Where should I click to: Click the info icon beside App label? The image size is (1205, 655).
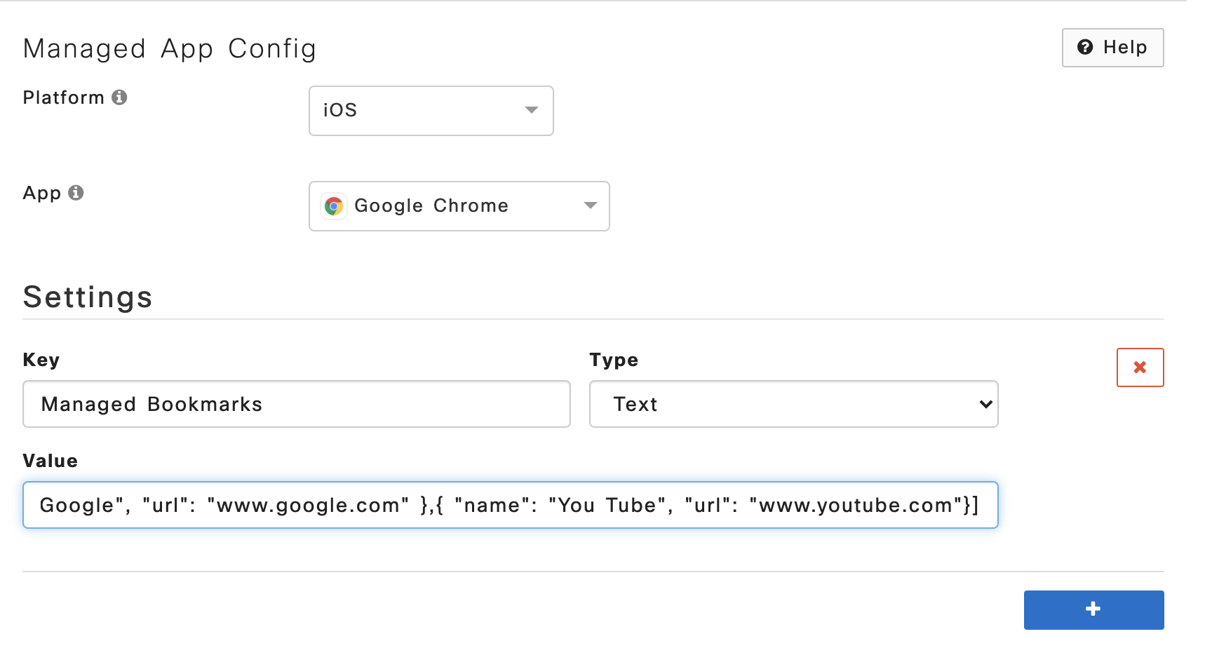coord(77,193)
